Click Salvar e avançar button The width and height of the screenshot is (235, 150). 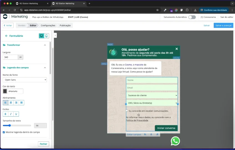[223, 26]
